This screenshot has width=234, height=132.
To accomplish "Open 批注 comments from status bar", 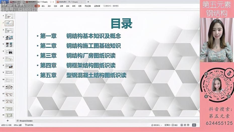I will pyautogui.click(x=175, y=125).
